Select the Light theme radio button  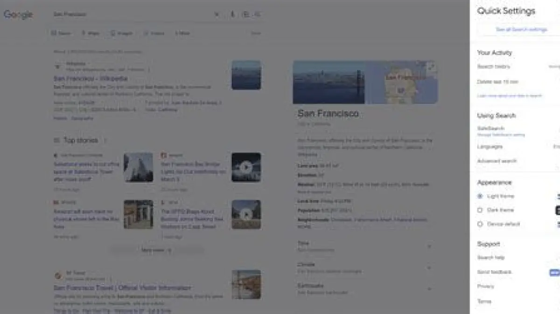[480, 196]
